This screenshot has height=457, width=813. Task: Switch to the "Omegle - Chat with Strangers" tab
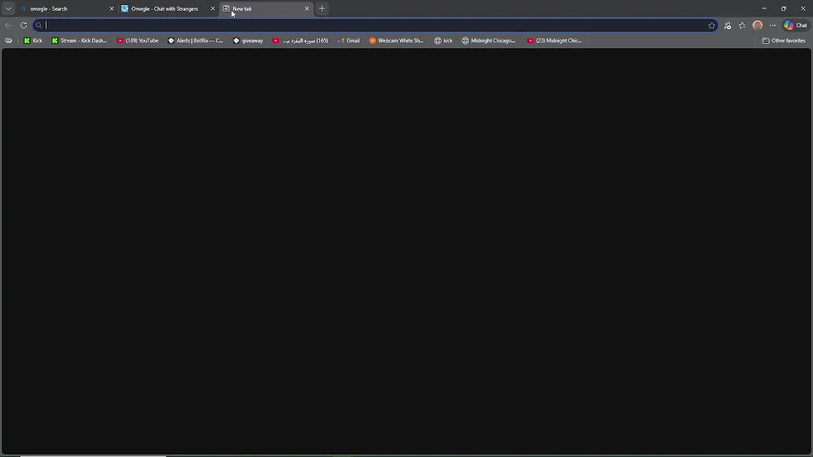pyautogui.click(x=168, y=9)
